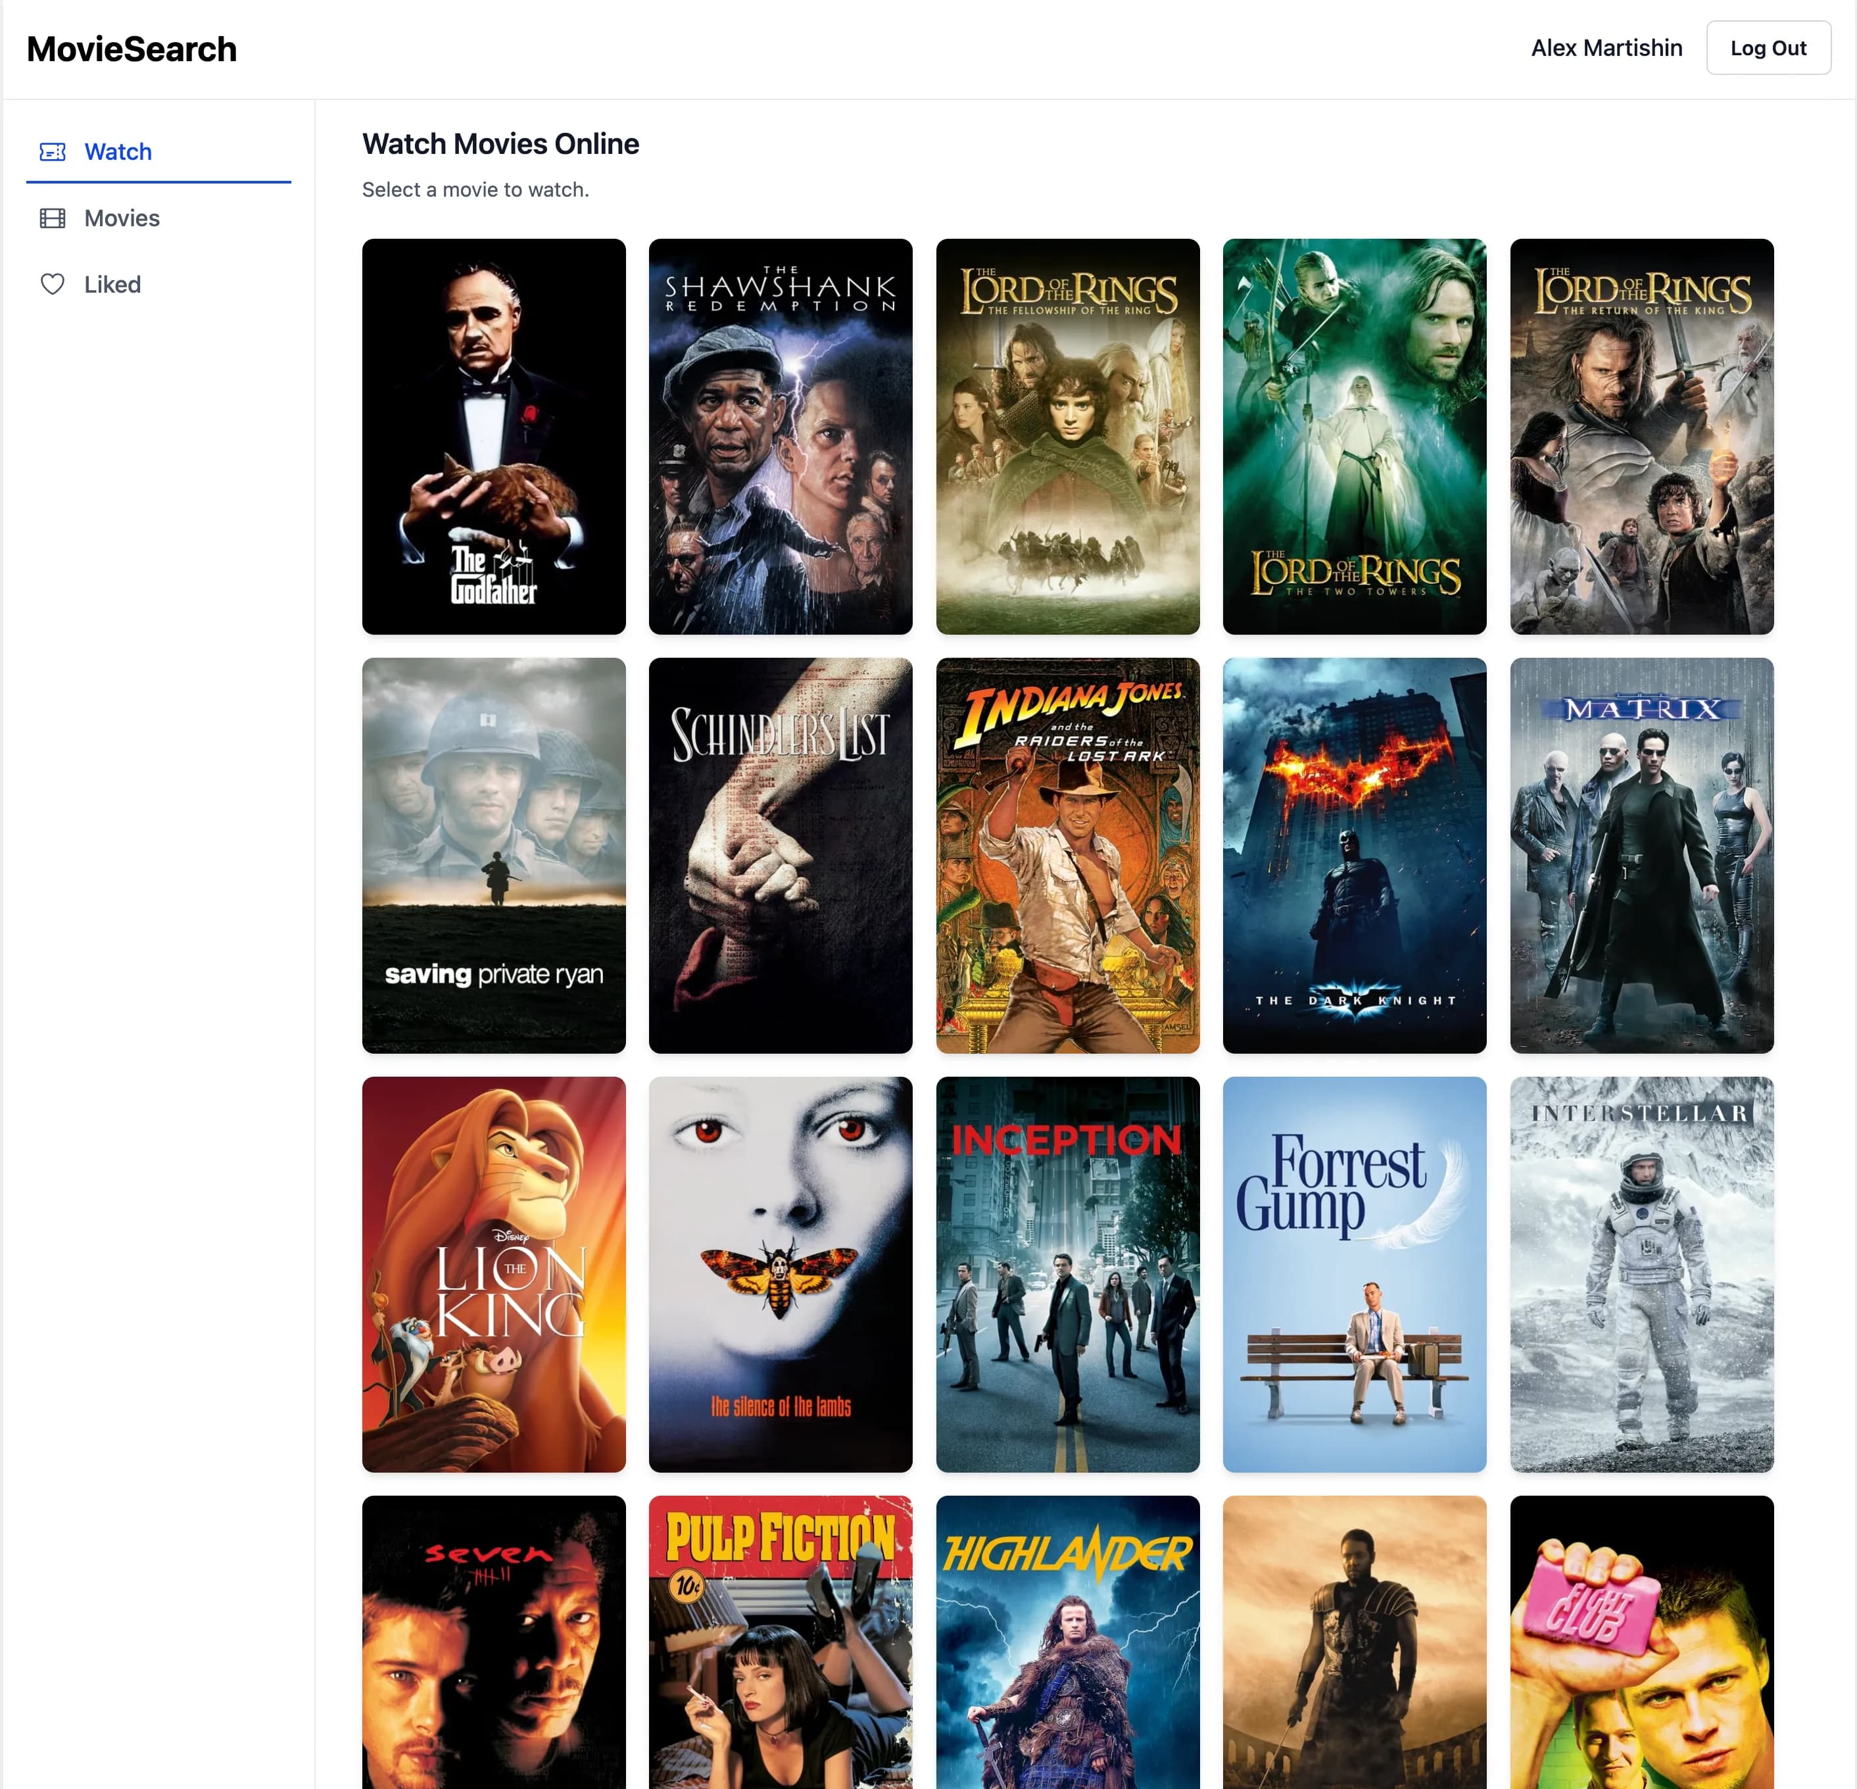This screenshot has width=1857, height=1789.
Task: Open the Schindler's List poster
Action: pyautogui.click(x=781, y=856)
